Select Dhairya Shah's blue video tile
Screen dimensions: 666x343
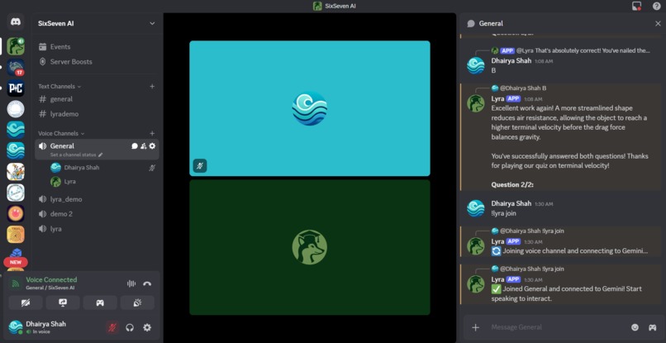click(310, 108)
